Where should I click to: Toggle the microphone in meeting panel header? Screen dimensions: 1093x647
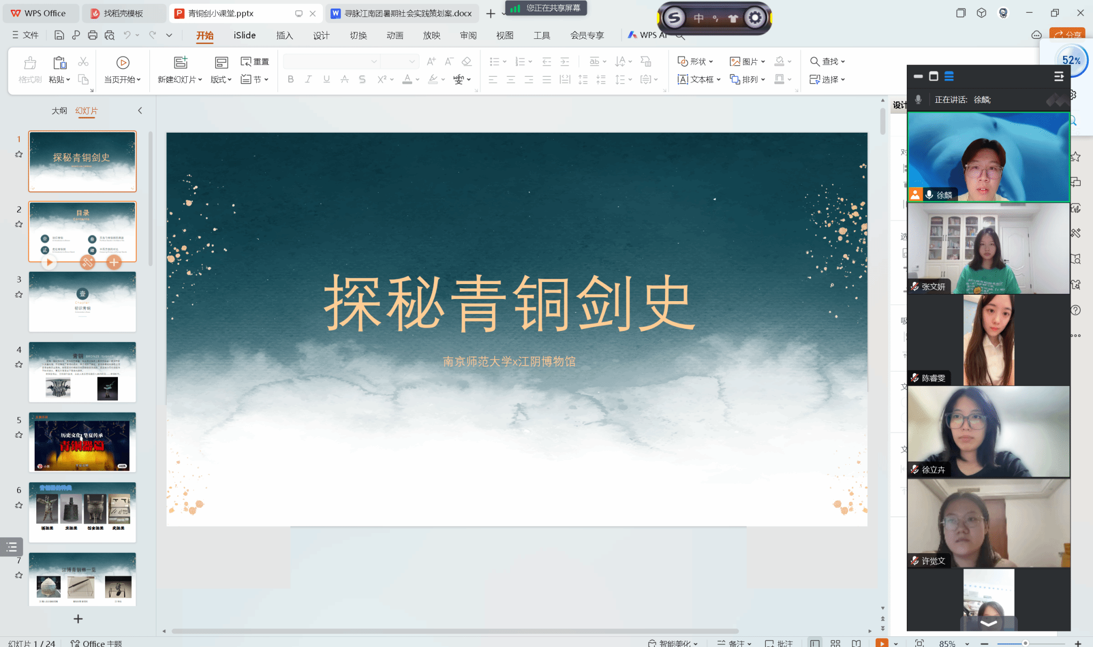918,100
